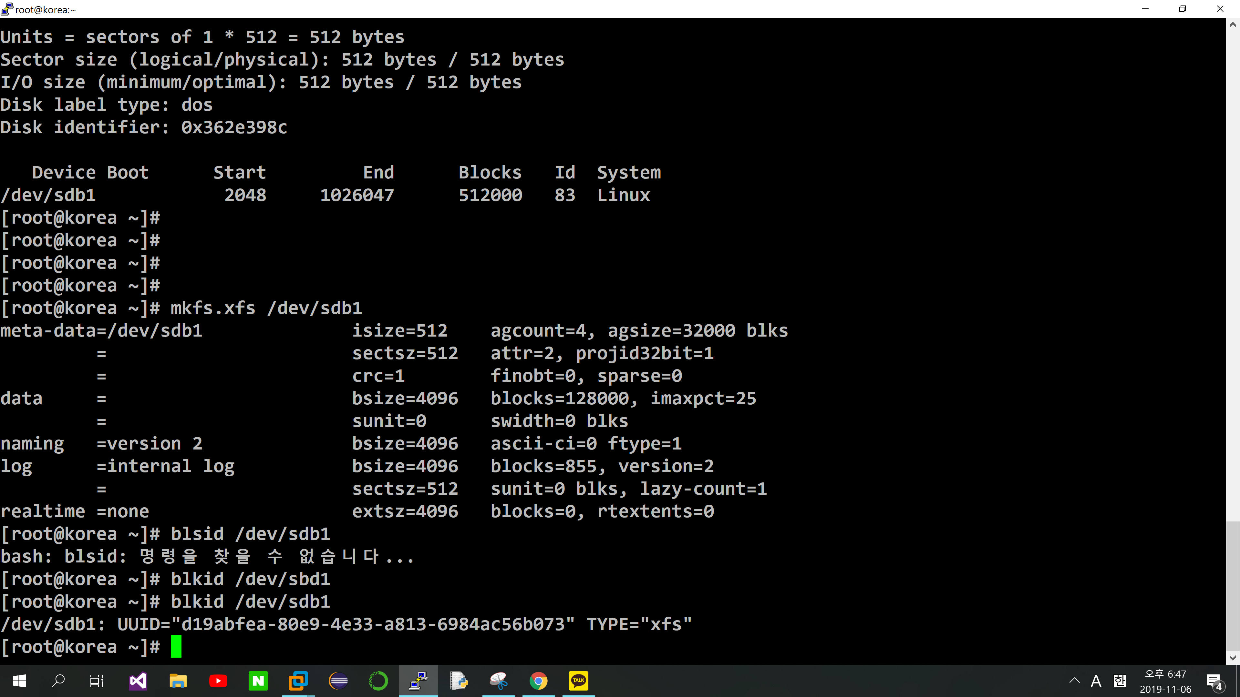
Task: Open Eclipse IDE from the taskbar
Action: pyautogui.click(x=338, y=681)
